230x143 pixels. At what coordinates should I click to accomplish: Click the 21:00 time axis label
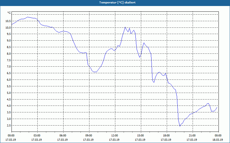tap(193, 136)
